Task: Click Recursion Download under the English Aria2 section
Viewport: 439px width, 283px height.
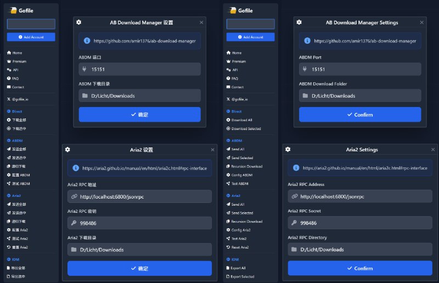Action: (x=244, y=222)
